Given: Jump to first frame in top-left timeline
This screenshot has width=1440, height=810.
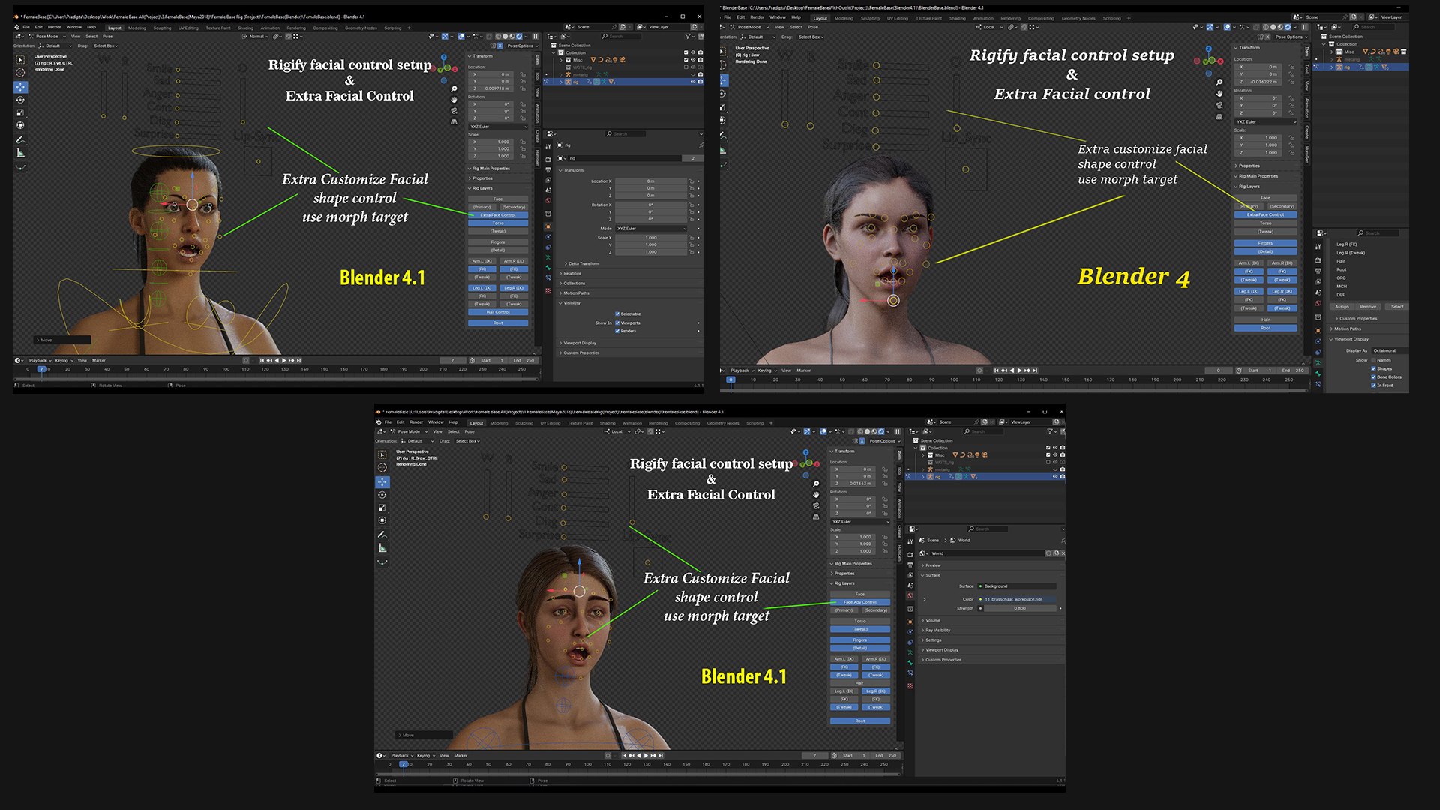Looking at the screenshot, I should click(262, 360).
